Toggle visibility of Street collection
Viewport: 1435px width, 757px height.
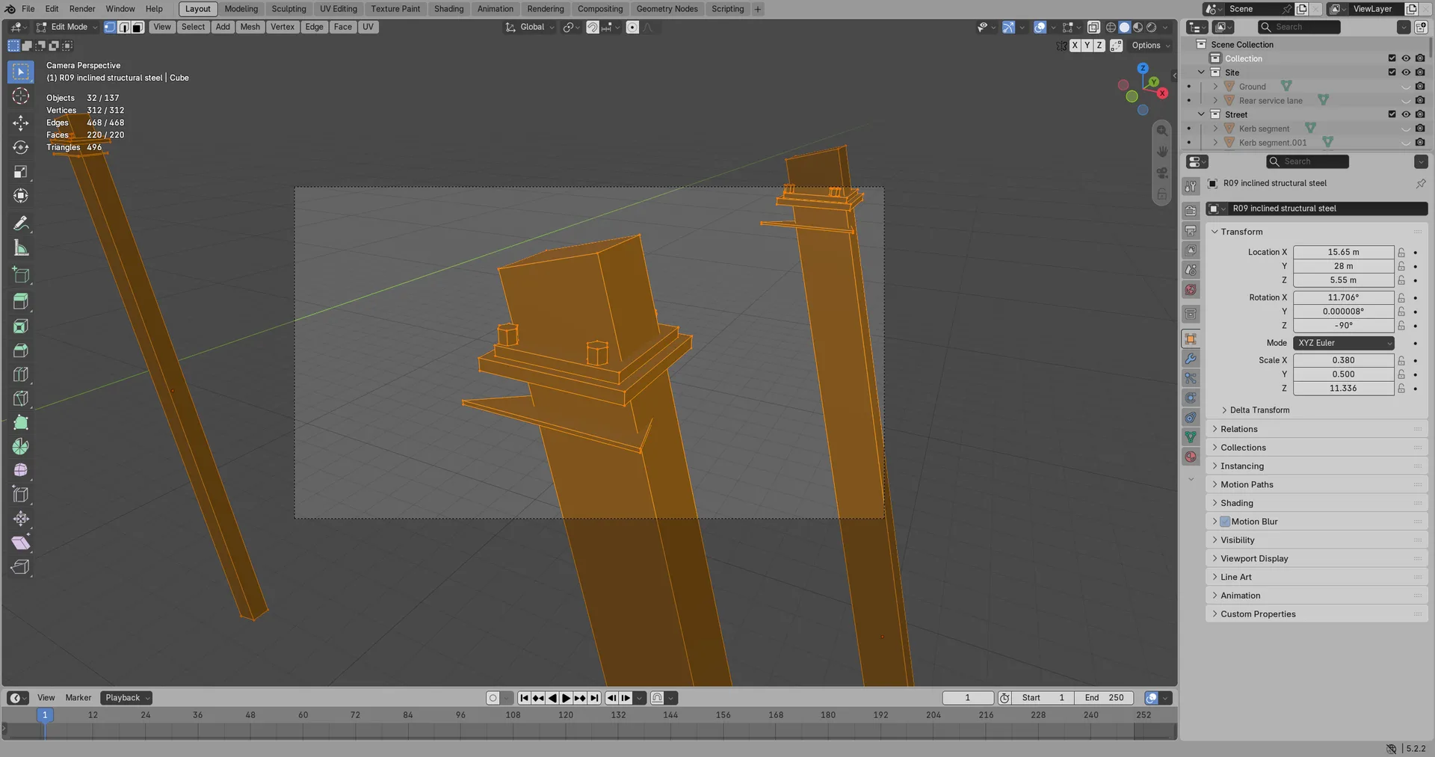point(1406,114)
